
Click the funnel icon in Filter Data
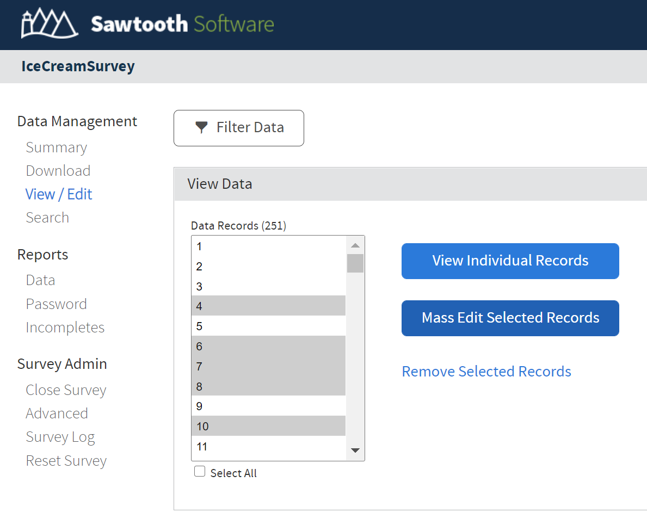[x=201, y=128]
